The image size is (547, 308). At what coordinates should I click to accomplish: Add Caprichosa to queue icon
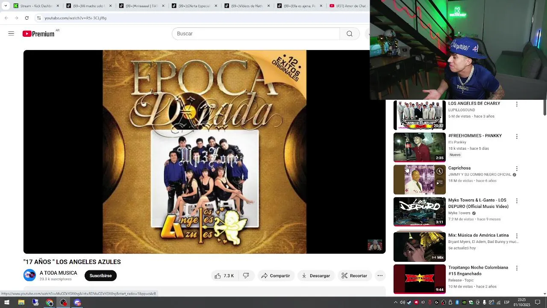(439, 183)
